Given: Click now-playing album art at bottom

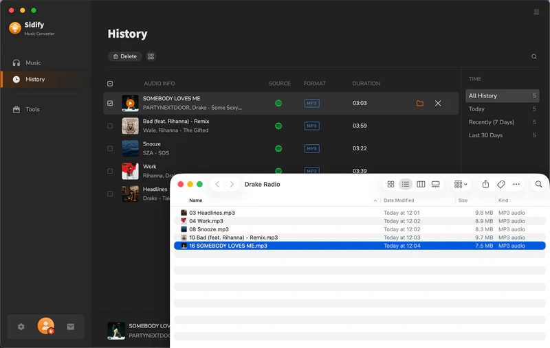Looking at the screenshot, I should [x=116, y=331].
